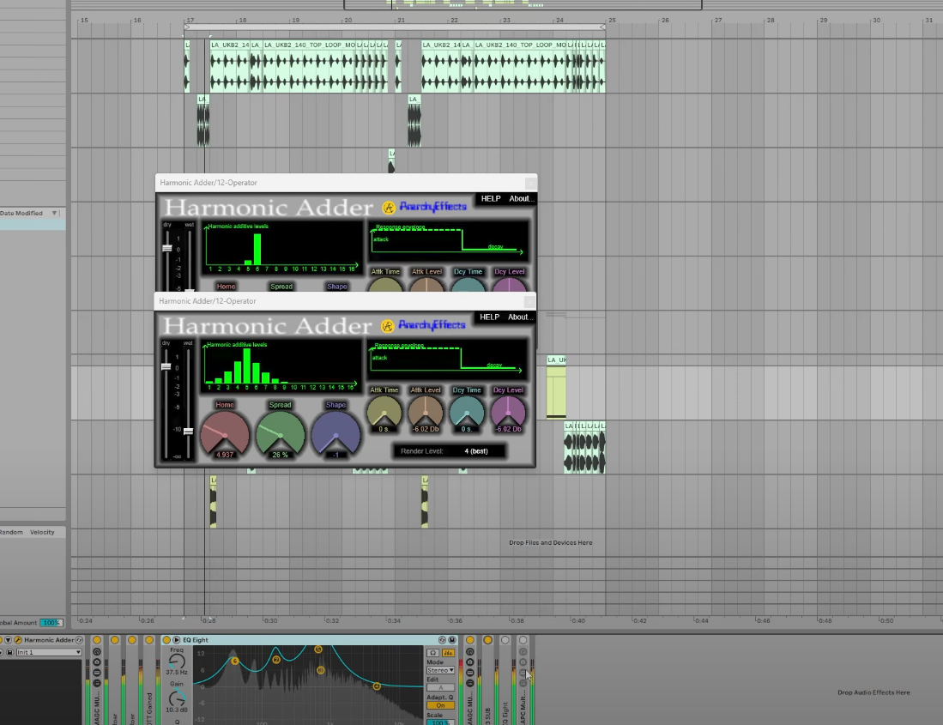943x725 pixels.
Task: Collapse the Harmonic Adder device with its fold triangle
Action: click(x=8, y=639)
